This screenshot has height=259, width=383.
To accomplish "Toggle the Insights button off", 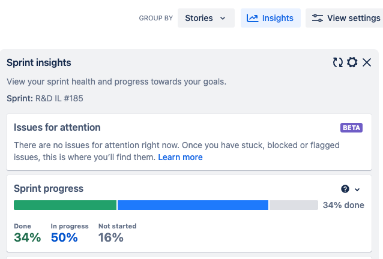I will (271, 18).
